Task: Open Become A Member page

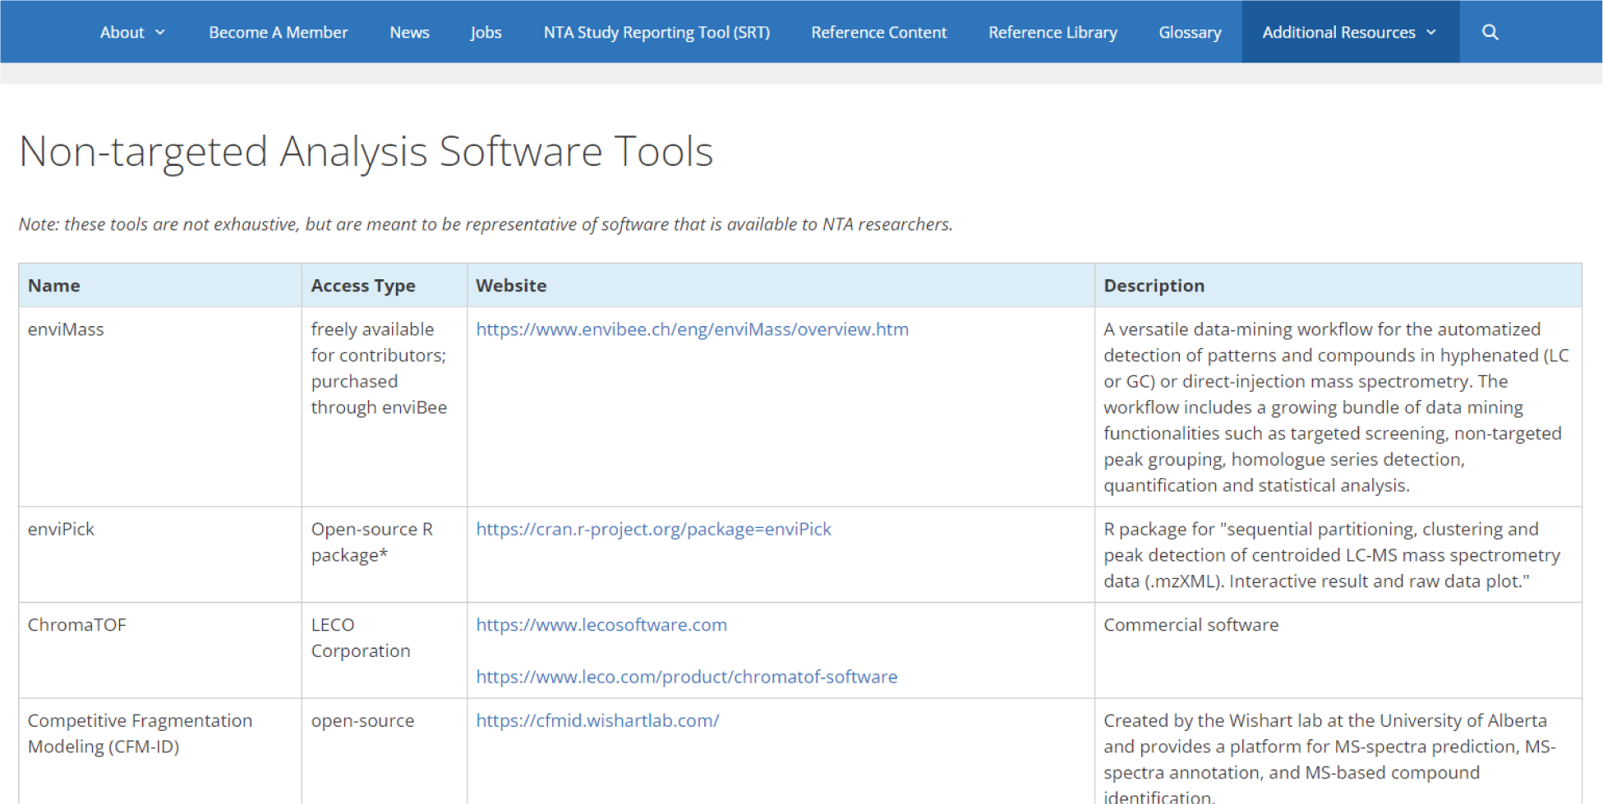Action: 278,32
